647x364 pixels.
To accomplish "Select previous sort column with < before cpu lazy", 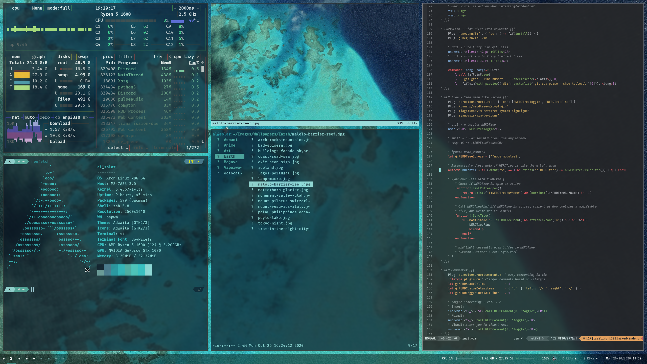I will pyautogui.click(x=170, y=57).
